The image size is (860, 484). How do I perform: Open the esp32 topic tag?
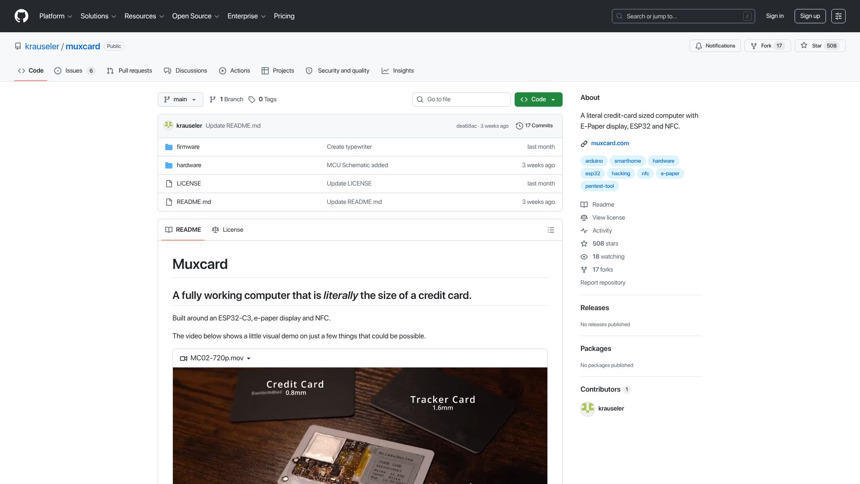click(593, 174)
